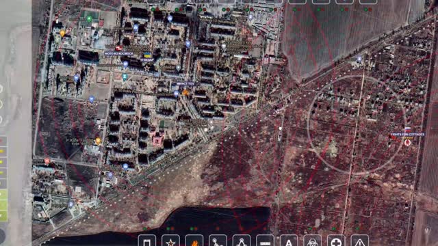Click the Russian flag marker over Fights for Cottages
The image size is (438, 246).
coord(408,130)
